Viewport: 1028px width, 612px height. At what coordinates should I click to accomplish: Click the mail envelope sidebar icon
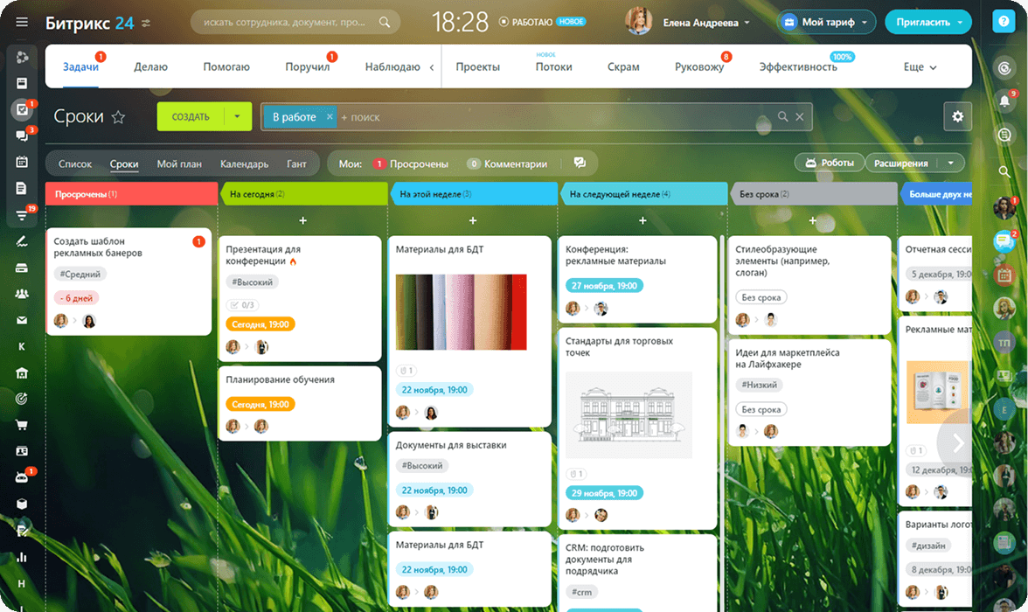tap(22, 320)
